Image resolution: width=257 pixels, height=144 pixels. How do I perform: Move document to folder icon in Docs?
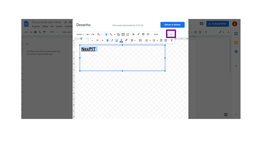pyautogui.click(x=70, y=22)
